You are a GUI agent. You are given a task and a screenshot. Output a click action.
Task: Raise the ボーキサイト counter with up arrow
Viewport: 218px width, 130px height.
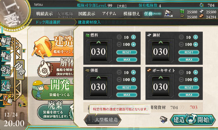(x=161, y=77)
